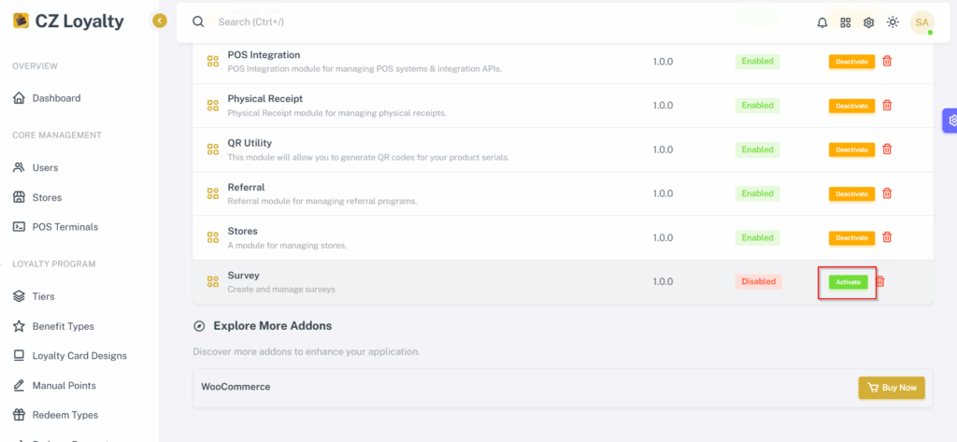Deactivate the Stores module
This screenshot has height=442, width=957.
click(x=851, y=237)
